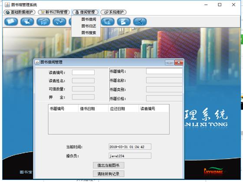Click the 借出当前图书 button
The width and height of the screenshot is (243, 182).
[108, 165]
